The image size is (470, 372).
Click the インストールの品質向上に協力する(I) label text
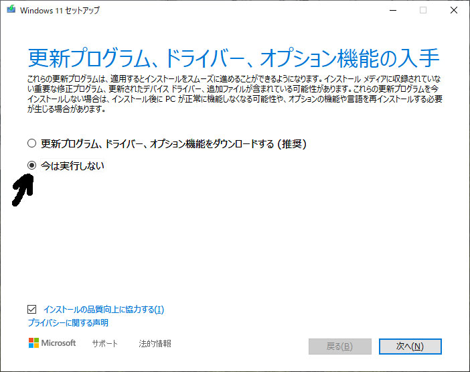(104, 309)
